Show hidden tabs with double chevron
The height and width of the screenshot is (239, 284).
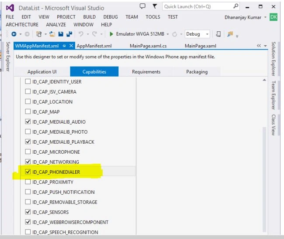(x=259, y=46)
